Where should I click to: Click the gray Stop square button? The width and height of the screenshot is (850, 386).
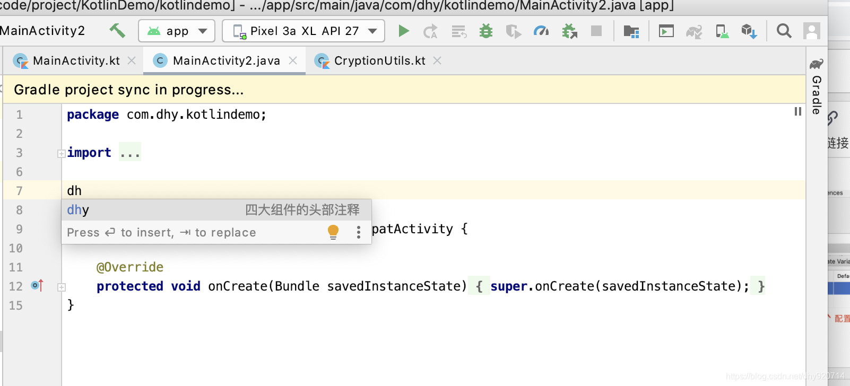click(596, 31)
